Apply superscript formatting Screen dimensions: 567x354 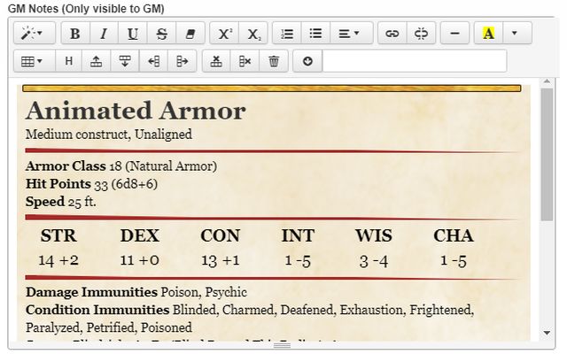[224, 34]
